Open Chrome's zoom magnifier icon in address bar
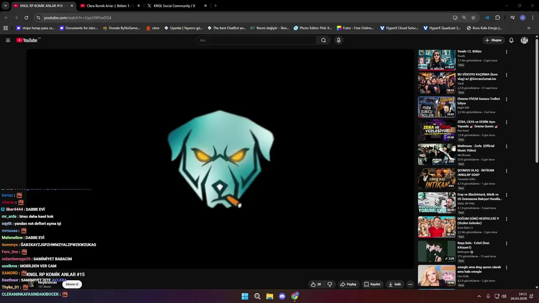 pos(464,18)
